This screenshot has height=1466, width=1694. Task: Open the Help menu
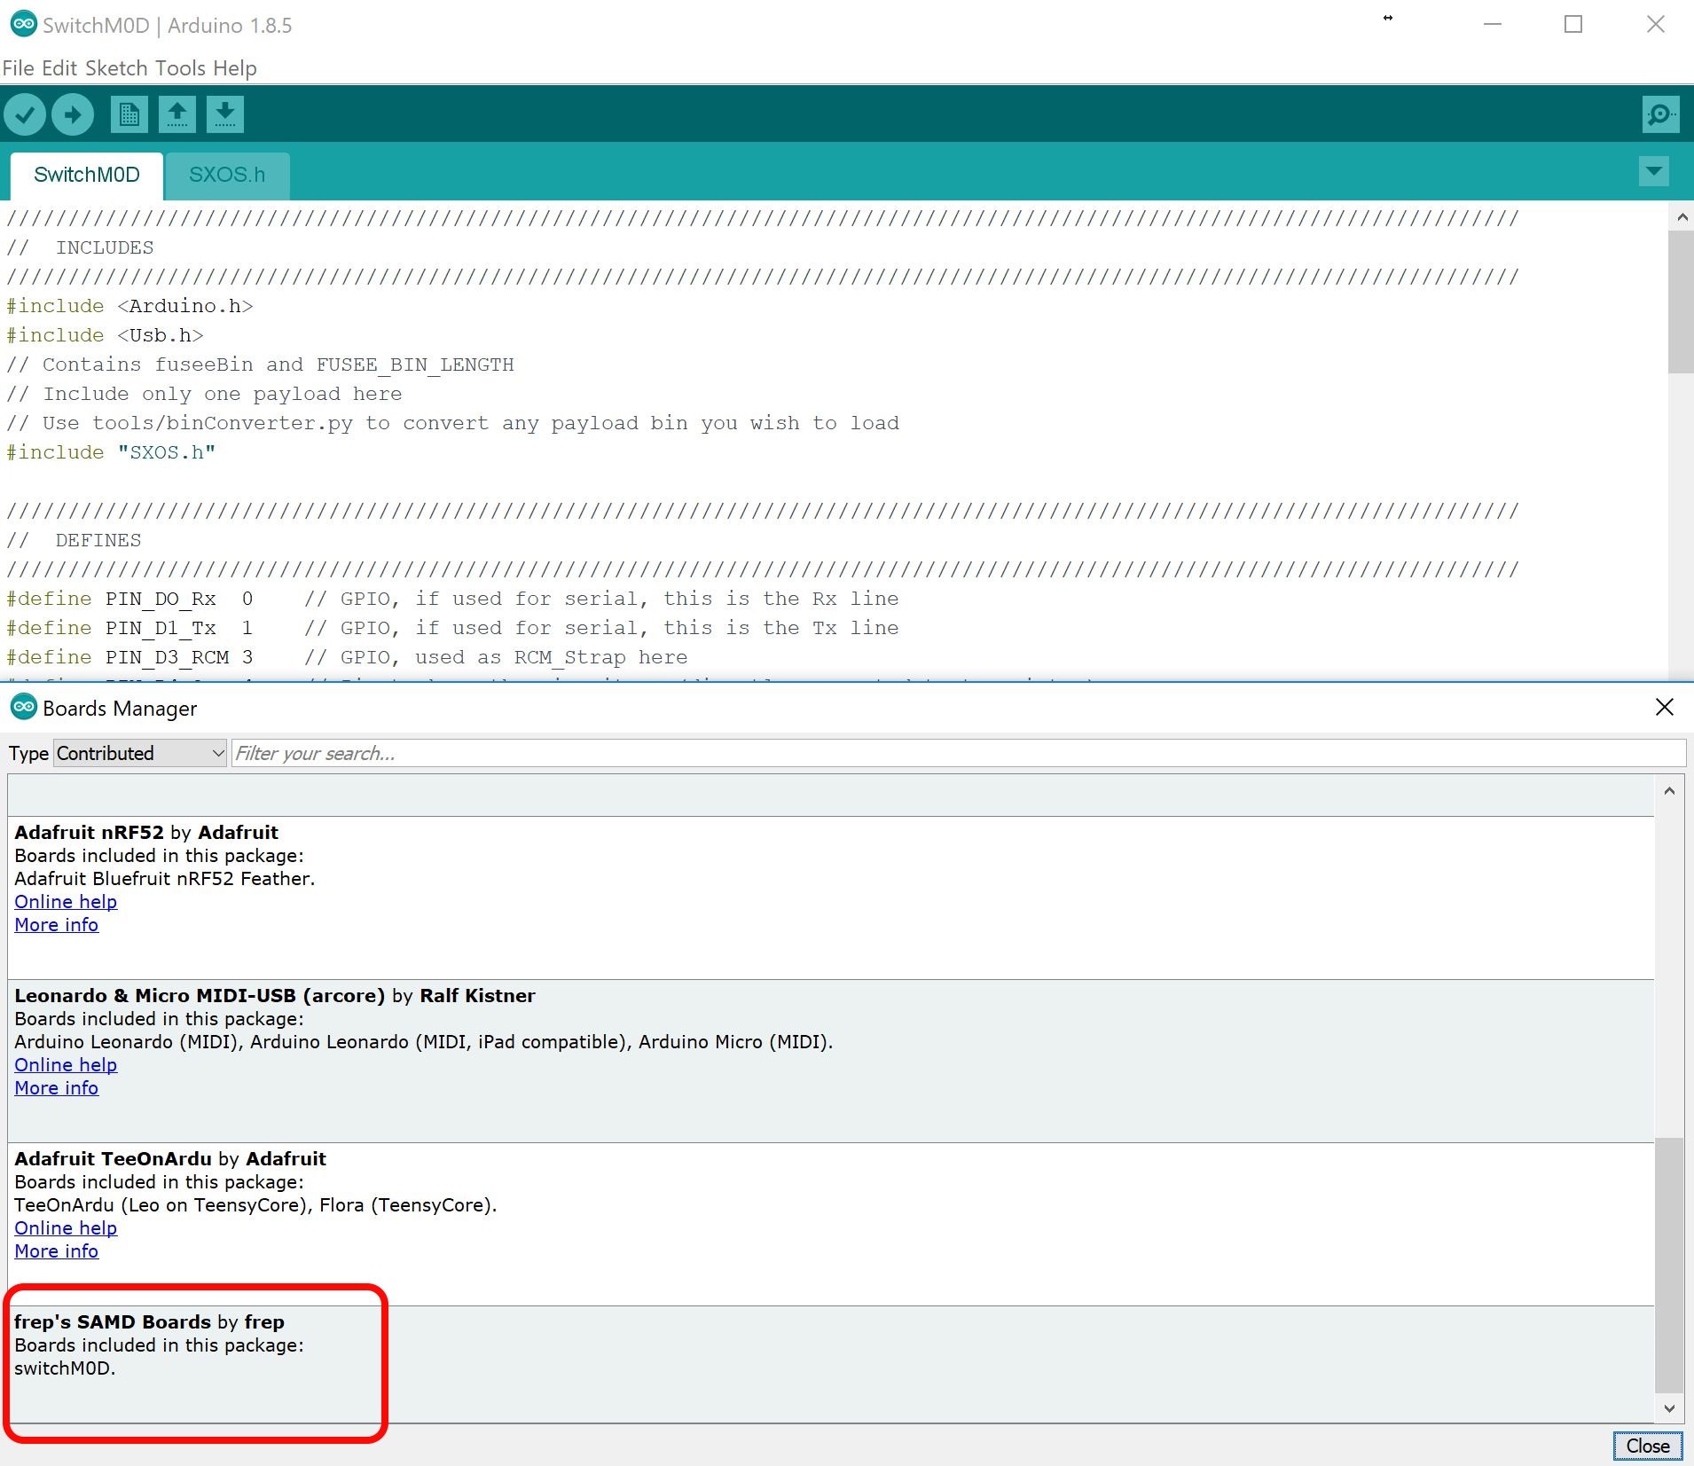pyautogui.click(x=235, y=68)
